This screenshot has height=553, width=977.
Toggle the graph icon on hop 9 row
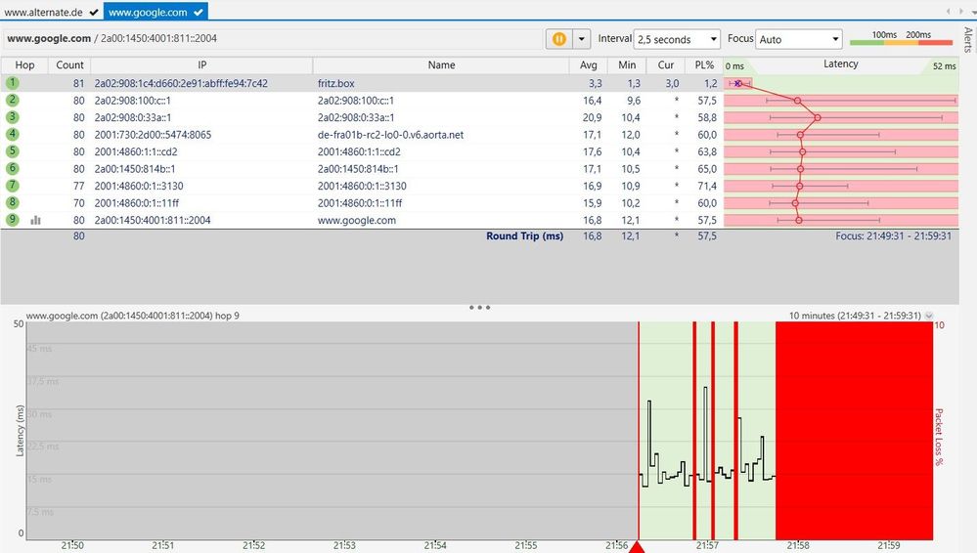(x=36, y=221)
